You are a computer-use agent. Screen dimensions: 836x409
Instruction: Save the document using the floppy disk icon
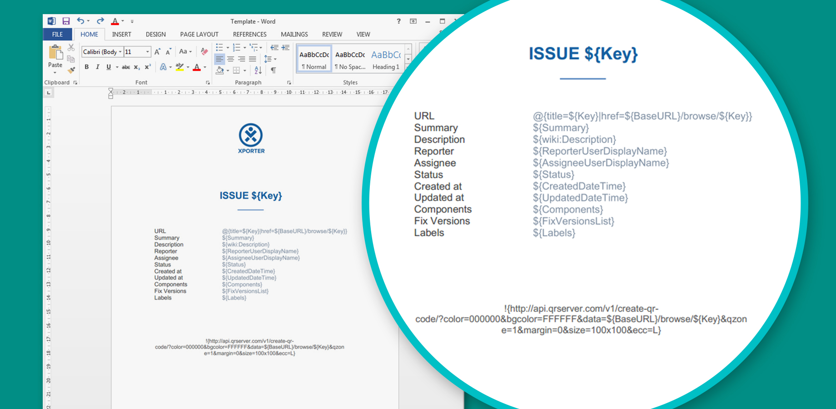pyautogui.click(x=66, y=21)
